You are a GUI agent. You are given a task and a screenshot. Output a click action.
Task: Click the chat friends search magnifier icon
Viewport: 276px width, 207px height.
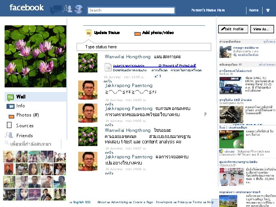(7, 143)
